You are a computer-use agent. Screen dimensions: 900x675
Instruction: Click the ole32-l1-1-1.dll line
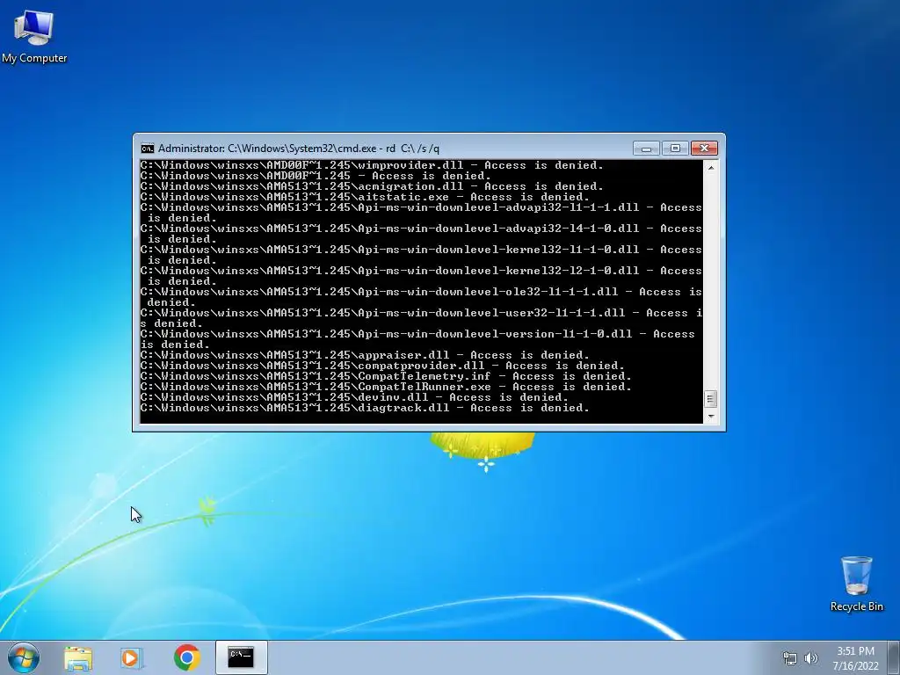point(421,297)
